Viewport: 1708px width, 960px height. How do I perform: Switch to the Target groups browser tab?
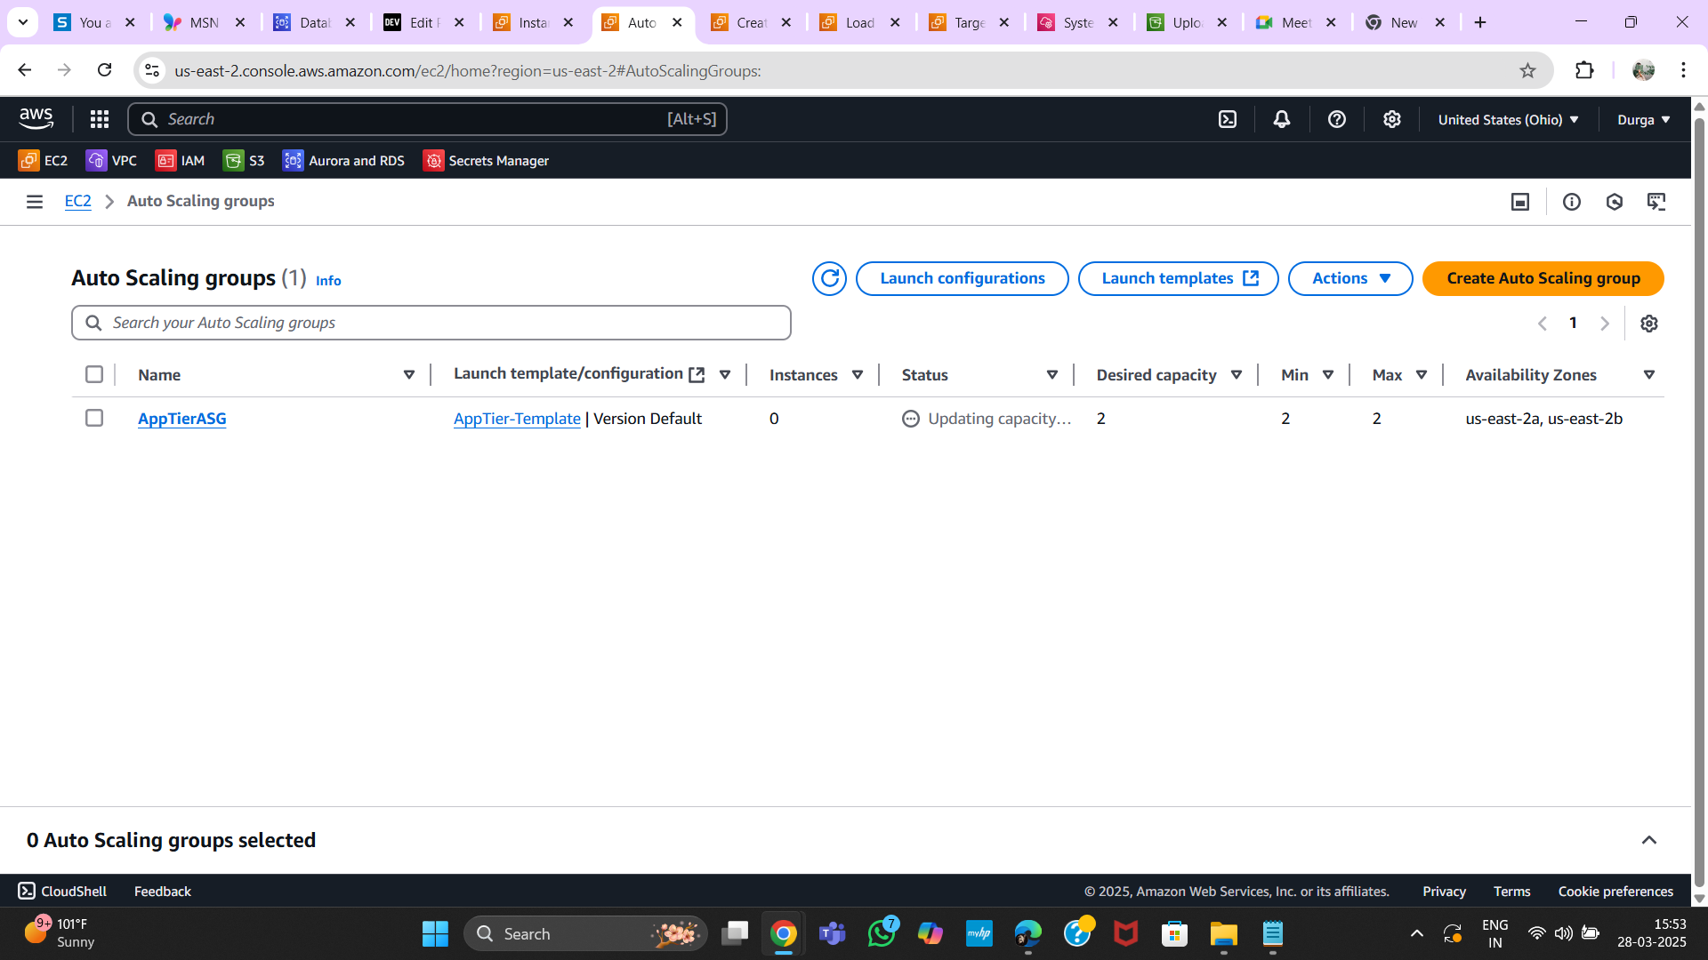[x=969, y=22]
